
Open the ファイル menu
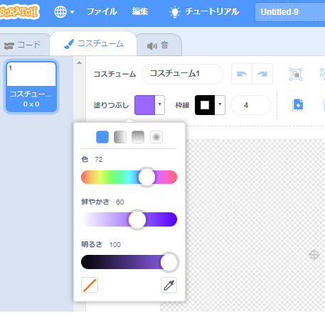(x=102, y=11)
